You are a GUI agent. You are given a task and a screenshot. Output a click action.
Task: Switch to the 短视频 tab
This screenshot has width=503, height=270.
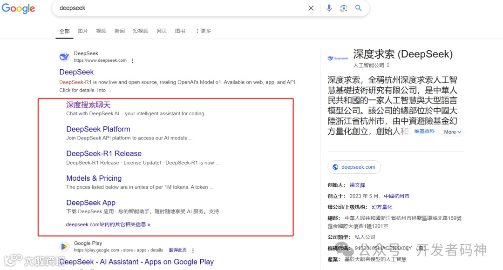pyautogui.click(x=141, y=31)
